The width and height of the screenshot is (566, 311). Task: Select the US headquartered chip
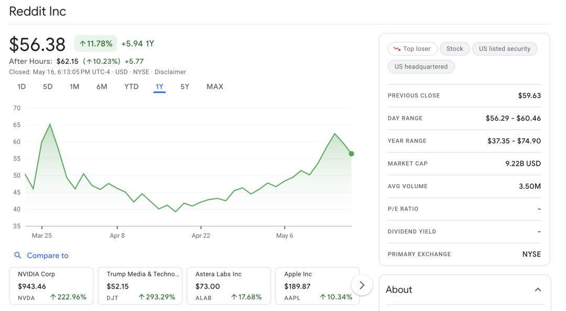pyautogui.click(x=421, y=66)
